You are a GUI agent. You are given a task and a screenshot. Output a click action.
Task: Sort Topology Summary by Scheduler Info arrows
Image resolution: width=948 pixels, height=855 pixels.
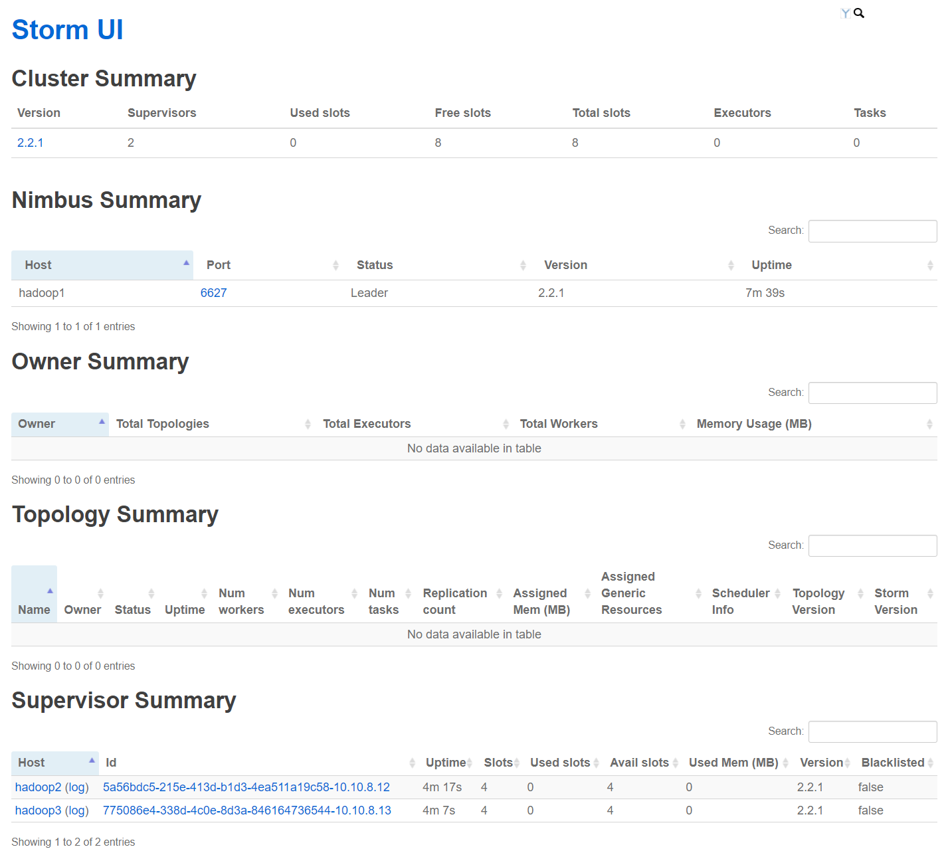tap(777, 593)
